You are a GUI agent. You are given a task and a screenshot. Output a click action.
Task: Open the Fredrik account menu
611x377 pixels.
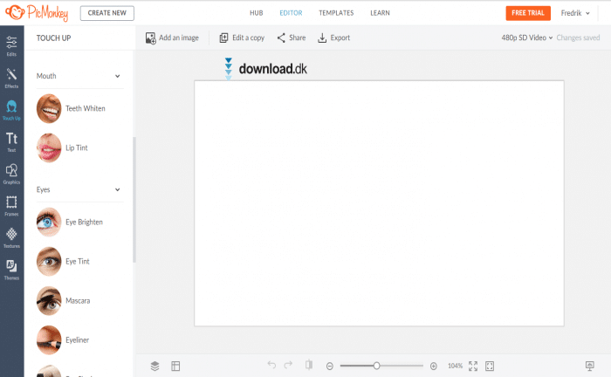point(576,13)
